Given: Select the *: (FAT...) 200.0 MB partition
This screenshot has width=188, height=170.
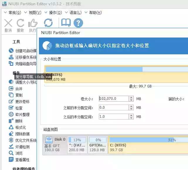Looking at the screenshot, I should click(77, 145).
